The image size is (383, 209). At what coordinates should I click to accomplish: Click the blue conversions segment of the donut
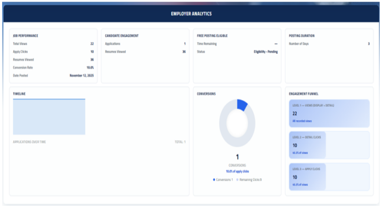click(242, 105)
